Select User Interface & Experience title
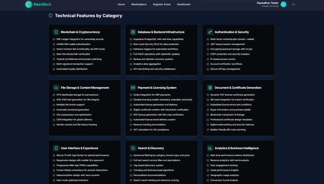 coord(79,148)
